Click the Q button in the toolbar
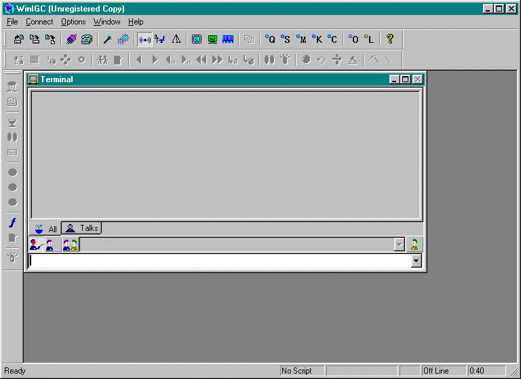521x379 pixels. pyautogui.click(x=270, y=39)
